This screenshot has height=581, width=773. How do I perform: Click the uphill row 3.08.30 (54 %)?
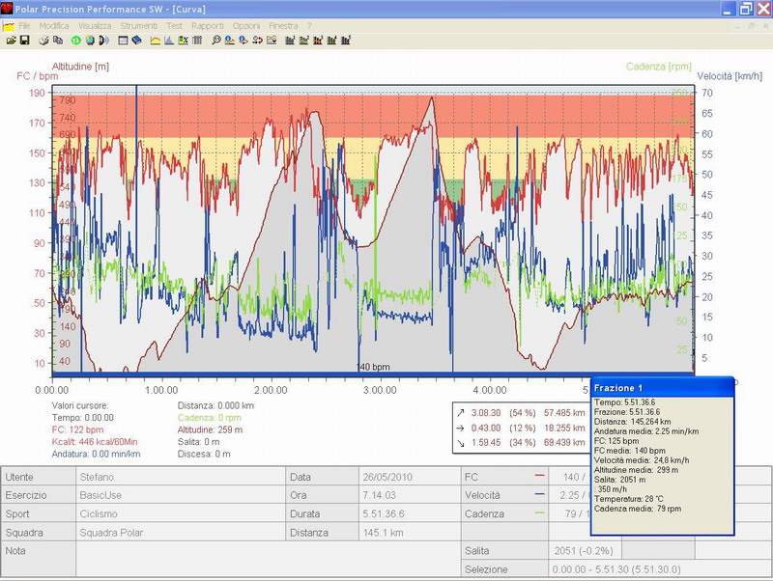(521, 413)
